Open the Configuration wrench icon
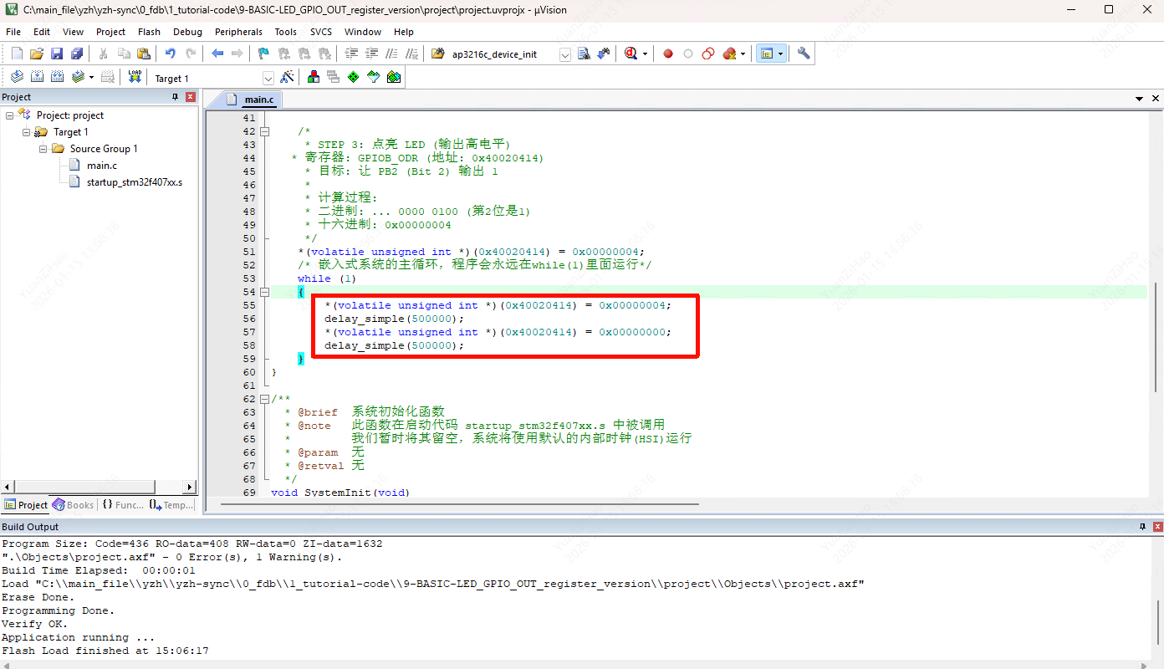The height and width of the screenshot is (669, 1164). click(x=804, y=54)
